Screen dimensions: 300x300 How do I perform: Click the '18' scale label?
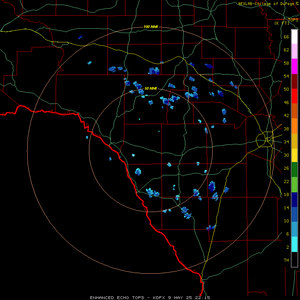click(286, 195)
